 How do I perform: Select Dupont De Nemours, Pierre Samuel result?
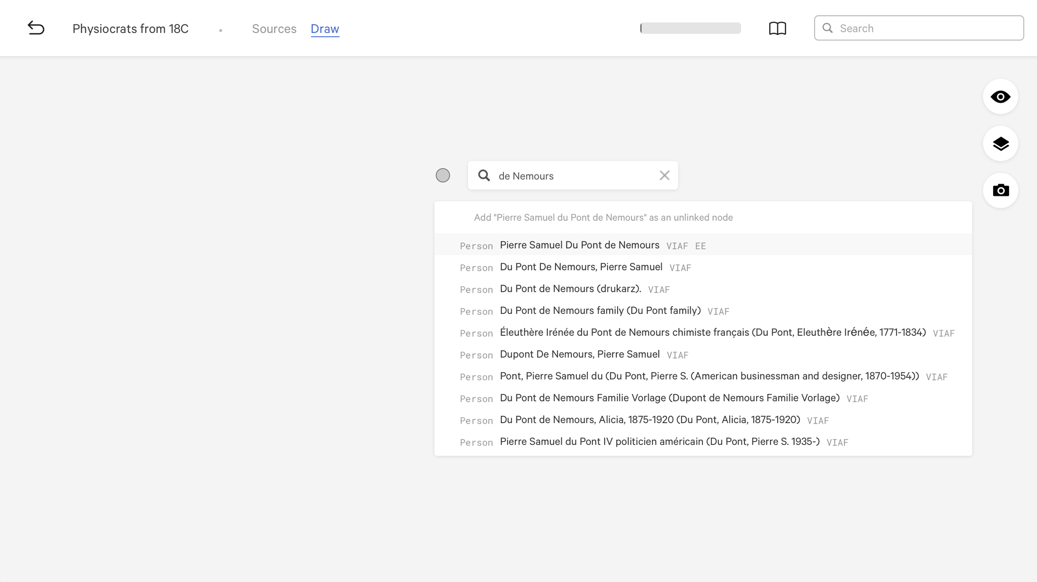703,354
